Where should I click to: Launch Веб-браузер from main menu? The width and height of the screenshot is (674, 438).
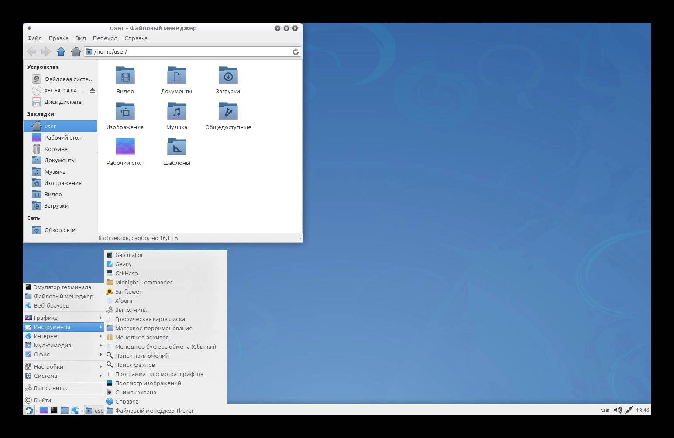[x=63, y=305]
